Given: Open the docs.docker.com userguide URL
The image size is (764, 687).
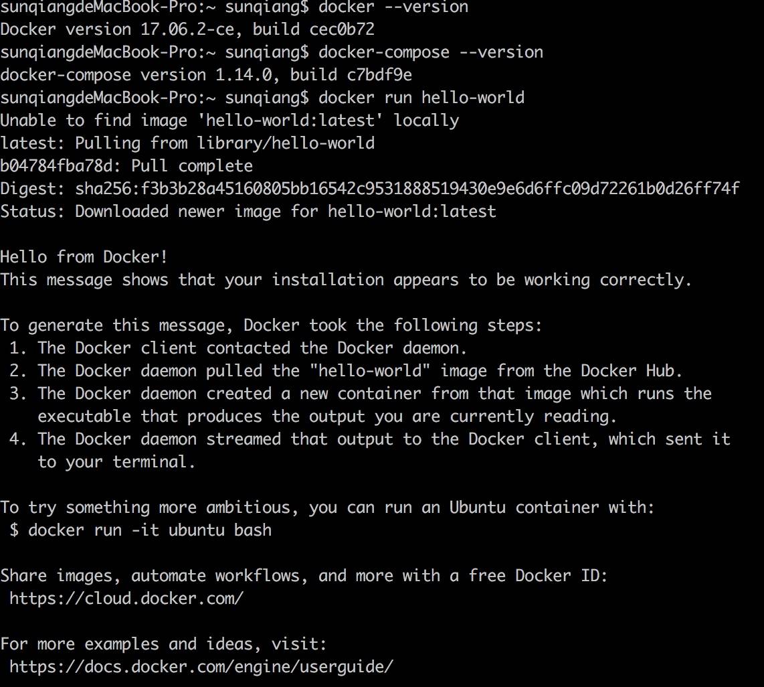Looking at the screenshot, I should 201,666.
